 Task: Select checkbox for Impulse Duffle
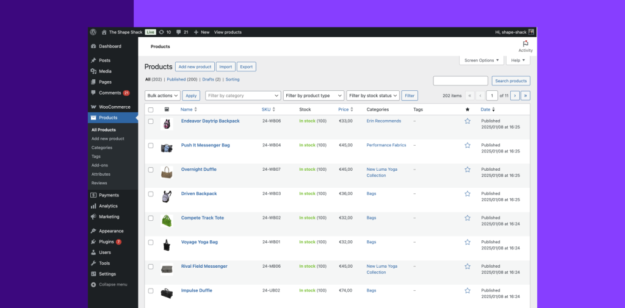click(151, 291)
